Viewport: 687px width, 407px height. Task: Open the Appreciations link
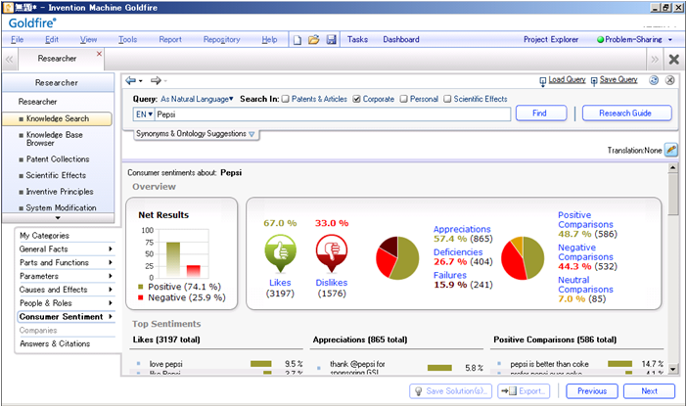pos(462,229)
